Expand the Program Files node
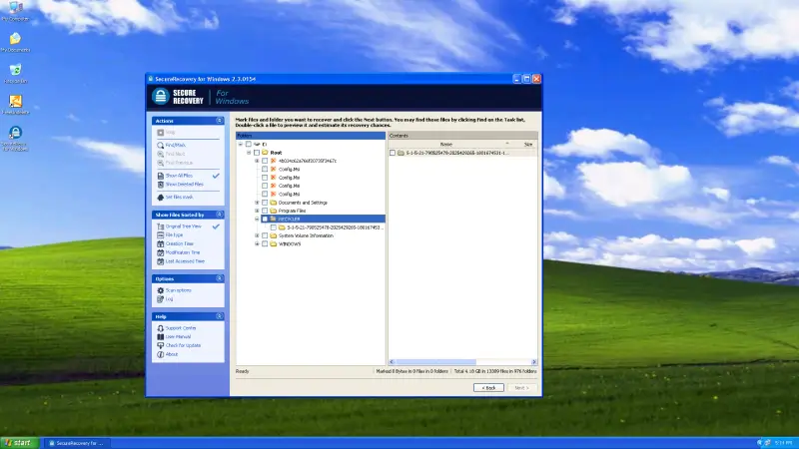The image size is (799, 449). tap(257, 211)
